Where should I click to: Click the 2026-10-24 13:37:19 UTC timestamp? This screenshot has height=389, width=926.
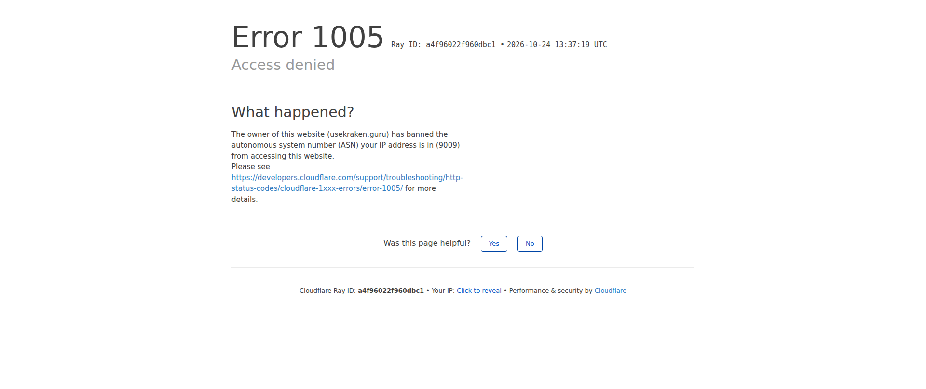[557, 44]
